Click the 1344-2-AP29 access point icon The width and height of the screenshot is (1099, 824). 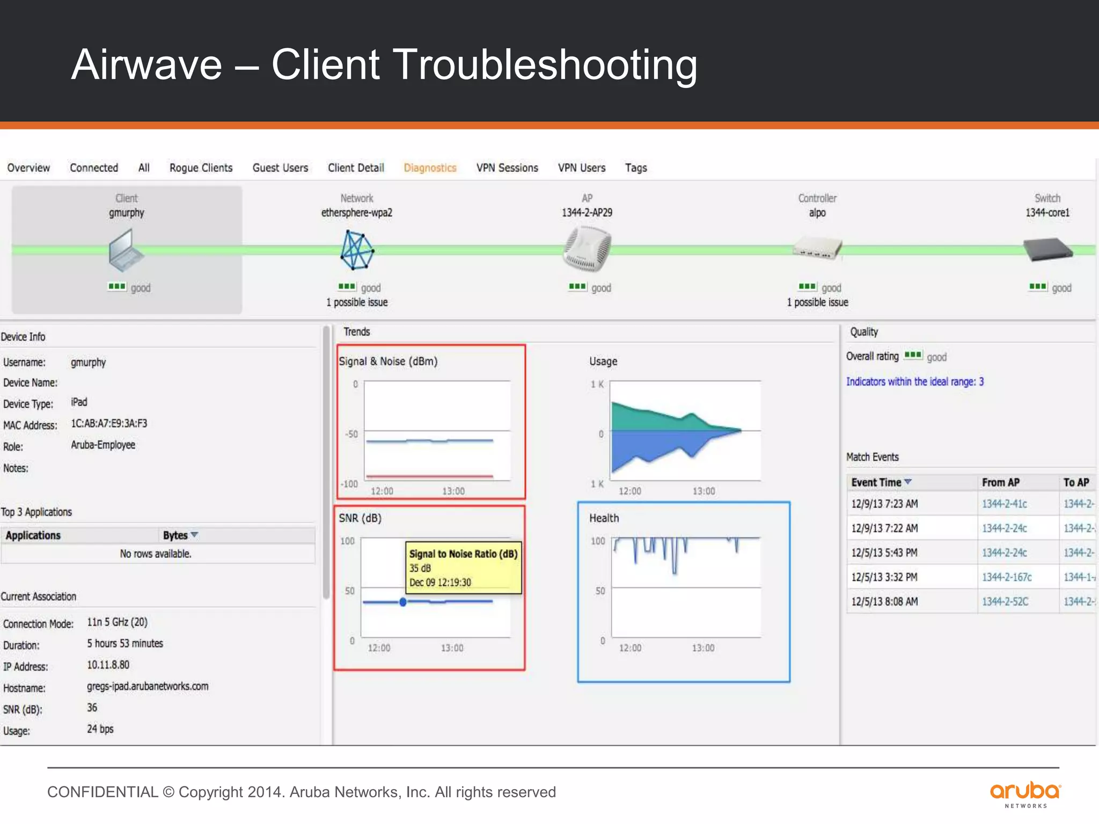(x=587, y=249)
